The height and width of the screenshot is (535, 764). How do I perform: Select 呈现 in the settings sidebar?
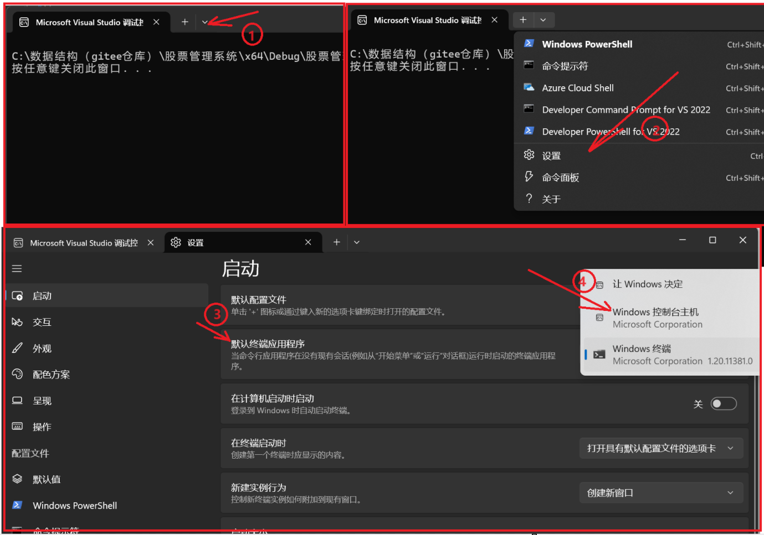(107, 401)
